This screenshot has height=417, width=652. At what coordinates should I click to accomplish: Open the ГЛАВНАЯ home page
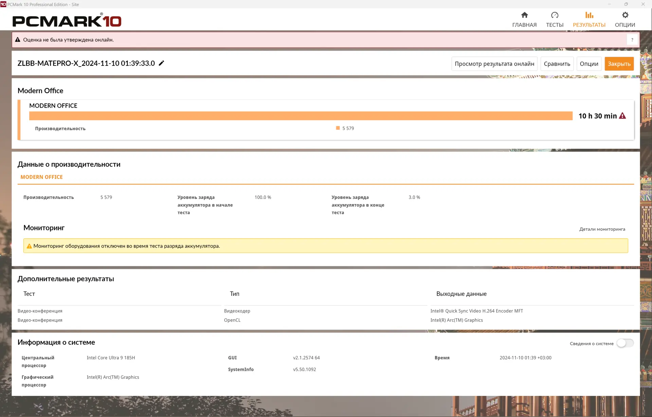524,20
